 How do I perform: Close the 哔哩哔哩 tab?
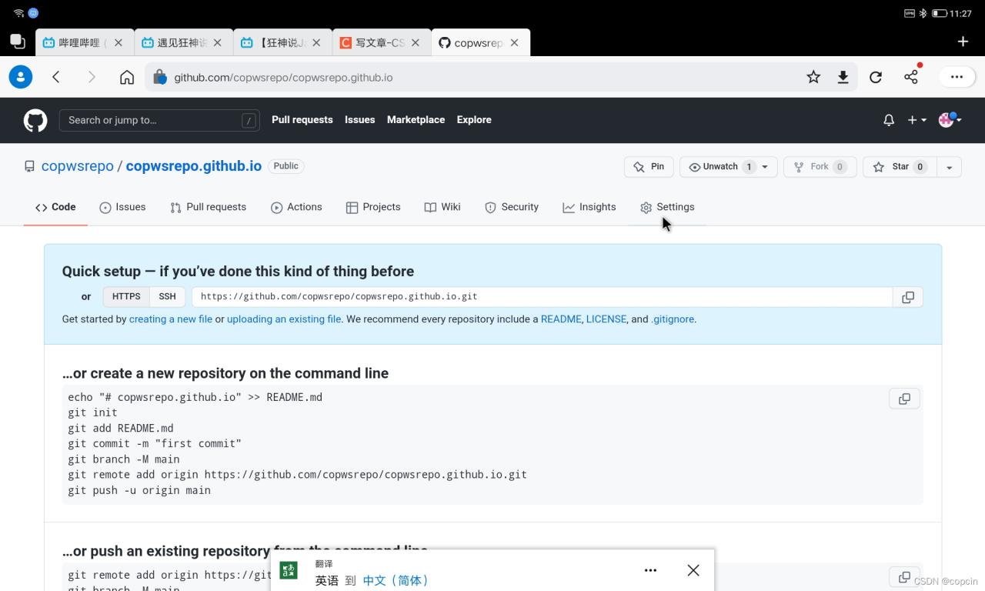pyautogui.click(x=119, y=43)
